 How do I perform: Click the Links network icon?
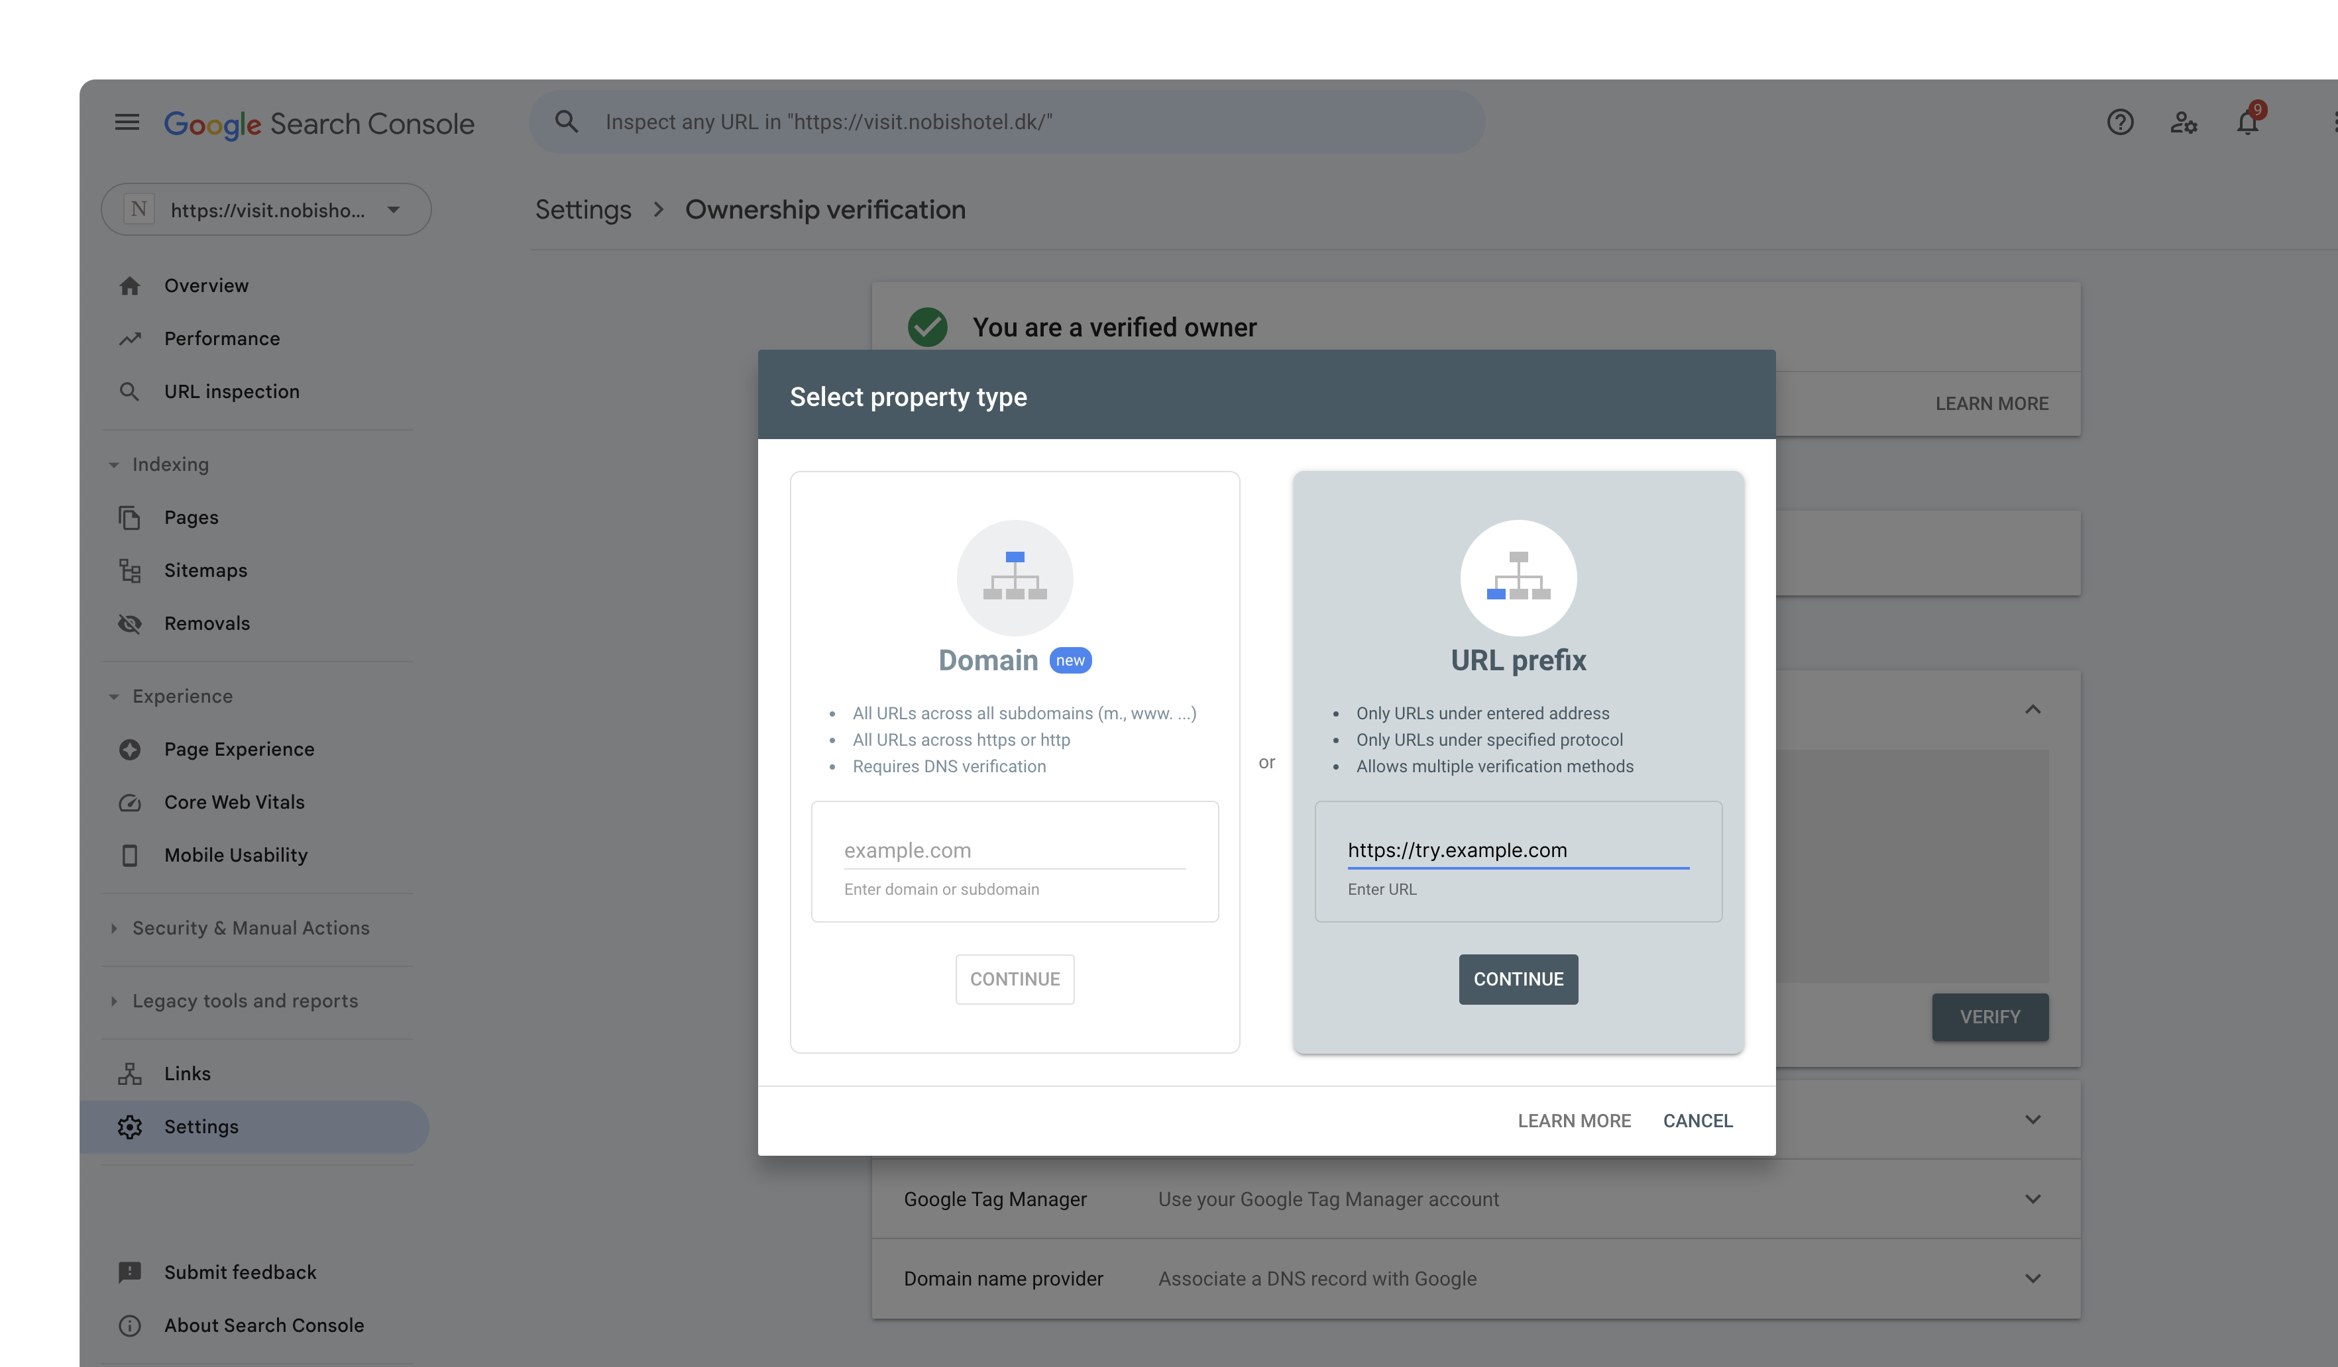point(130,1074)
